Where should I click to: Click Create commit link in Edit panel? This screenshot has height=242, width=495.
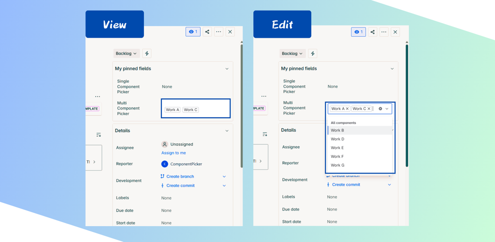tap(346, 185)
